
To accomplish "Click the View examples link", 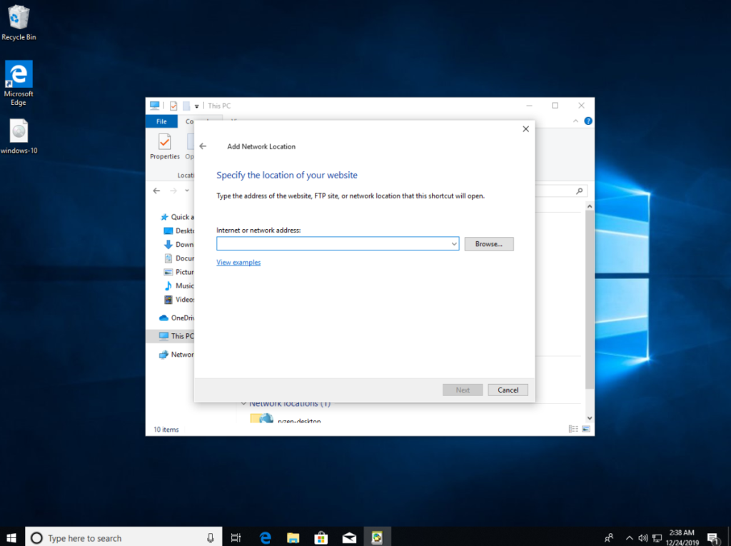I will pyautogui.click(x=238, y=262).
